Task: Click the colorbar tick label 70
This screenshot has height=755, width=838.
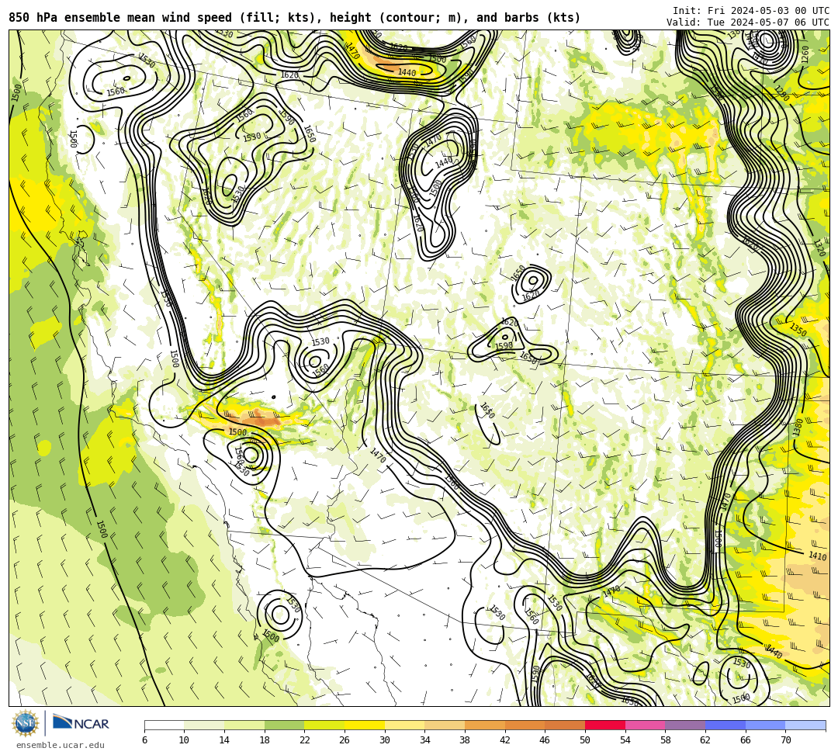Action: (785, 740)
